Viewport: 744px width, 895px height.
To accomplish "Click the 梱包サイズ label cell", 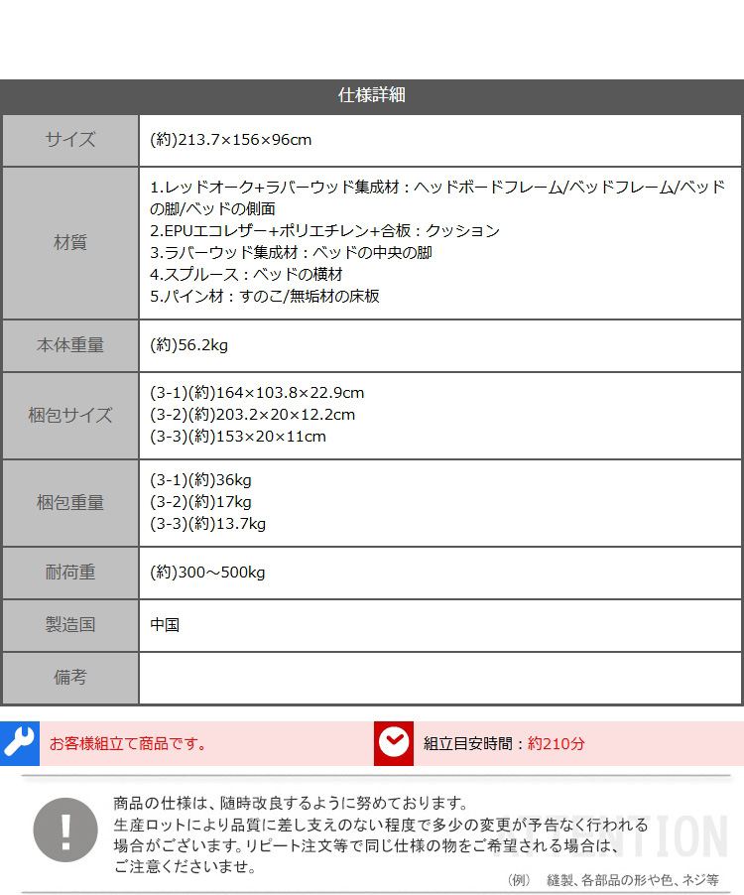I will 70,416.
